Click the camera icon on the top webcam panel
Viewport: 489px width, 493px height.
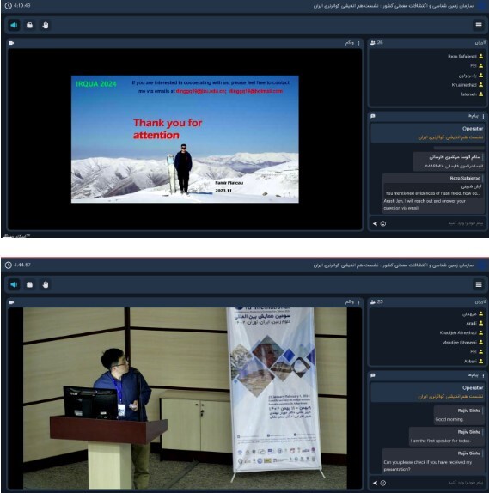[x=12, y=43]
